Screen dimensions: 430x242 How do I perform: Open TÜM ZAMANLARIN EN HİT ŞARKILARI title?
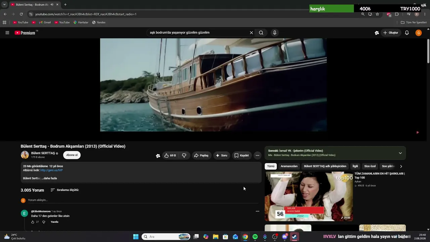coord(380,175)
